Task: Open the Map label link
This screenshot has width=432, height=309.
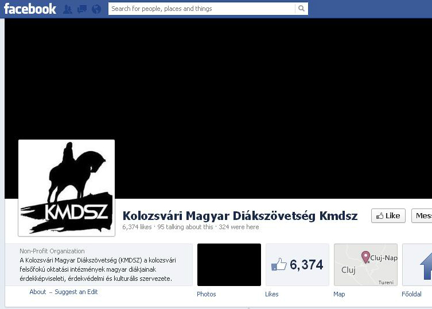Action: click(339, 294)
